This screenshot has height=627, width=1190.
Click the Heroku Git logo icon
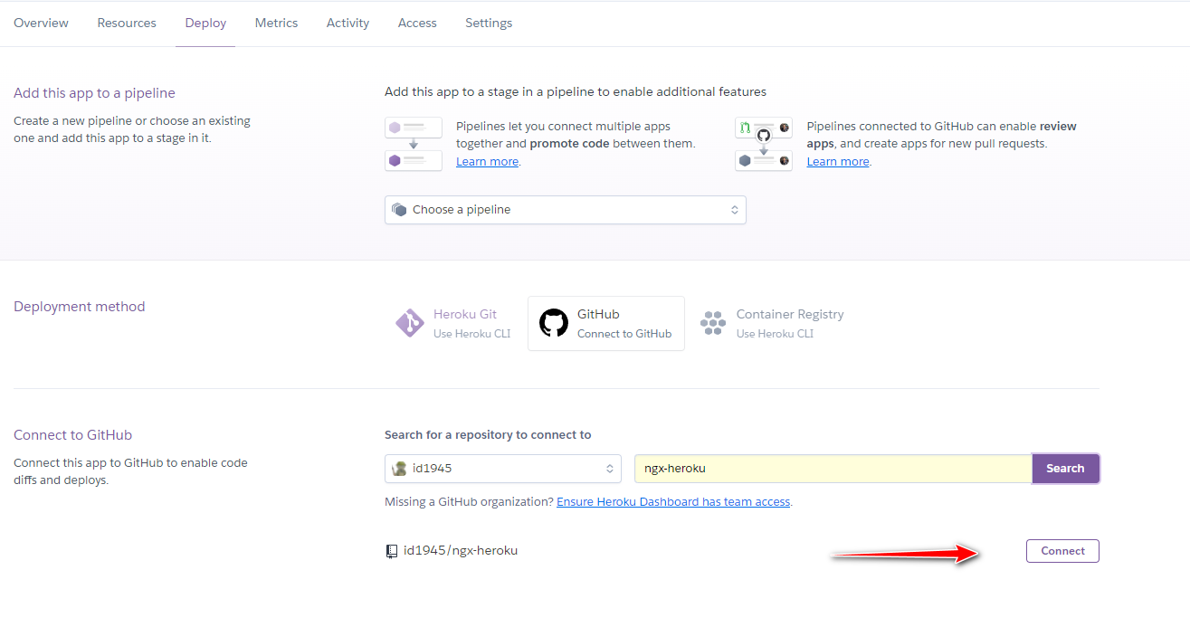(x=410, y=323)
